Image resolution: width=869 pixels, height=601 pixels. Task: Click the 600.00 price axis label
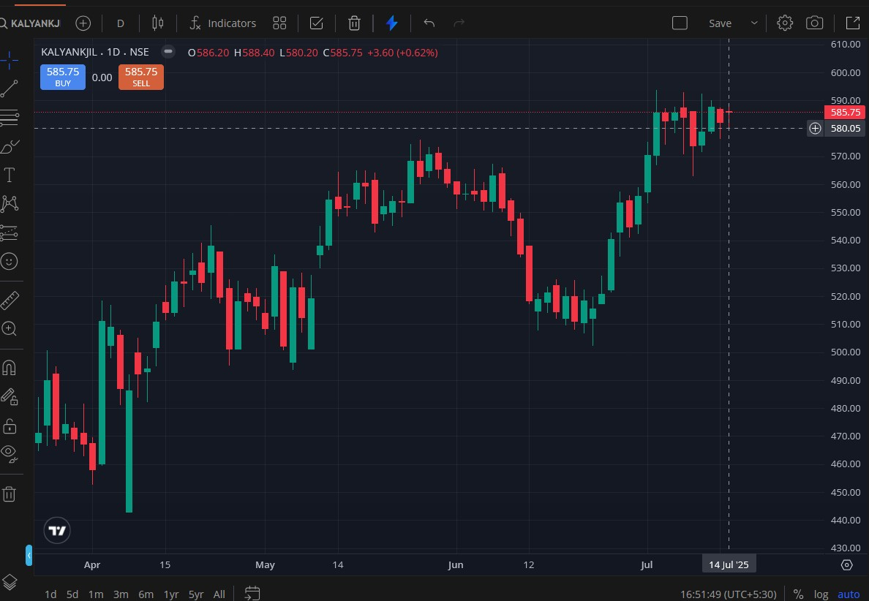(x=845, y=72)
